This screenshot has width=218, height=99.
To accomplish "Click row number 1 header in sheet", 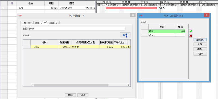I will point(4,8).
